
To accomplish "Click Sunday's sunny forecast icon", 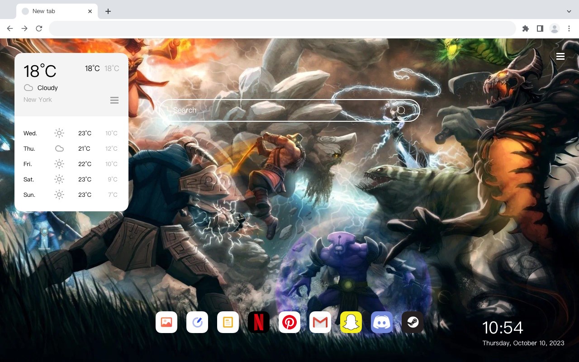I will click(x=59, y=195).
